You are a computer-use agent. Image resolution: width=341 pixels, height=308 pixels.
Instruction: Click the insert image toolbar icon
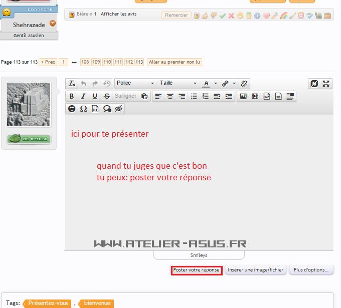pos(243,96)
